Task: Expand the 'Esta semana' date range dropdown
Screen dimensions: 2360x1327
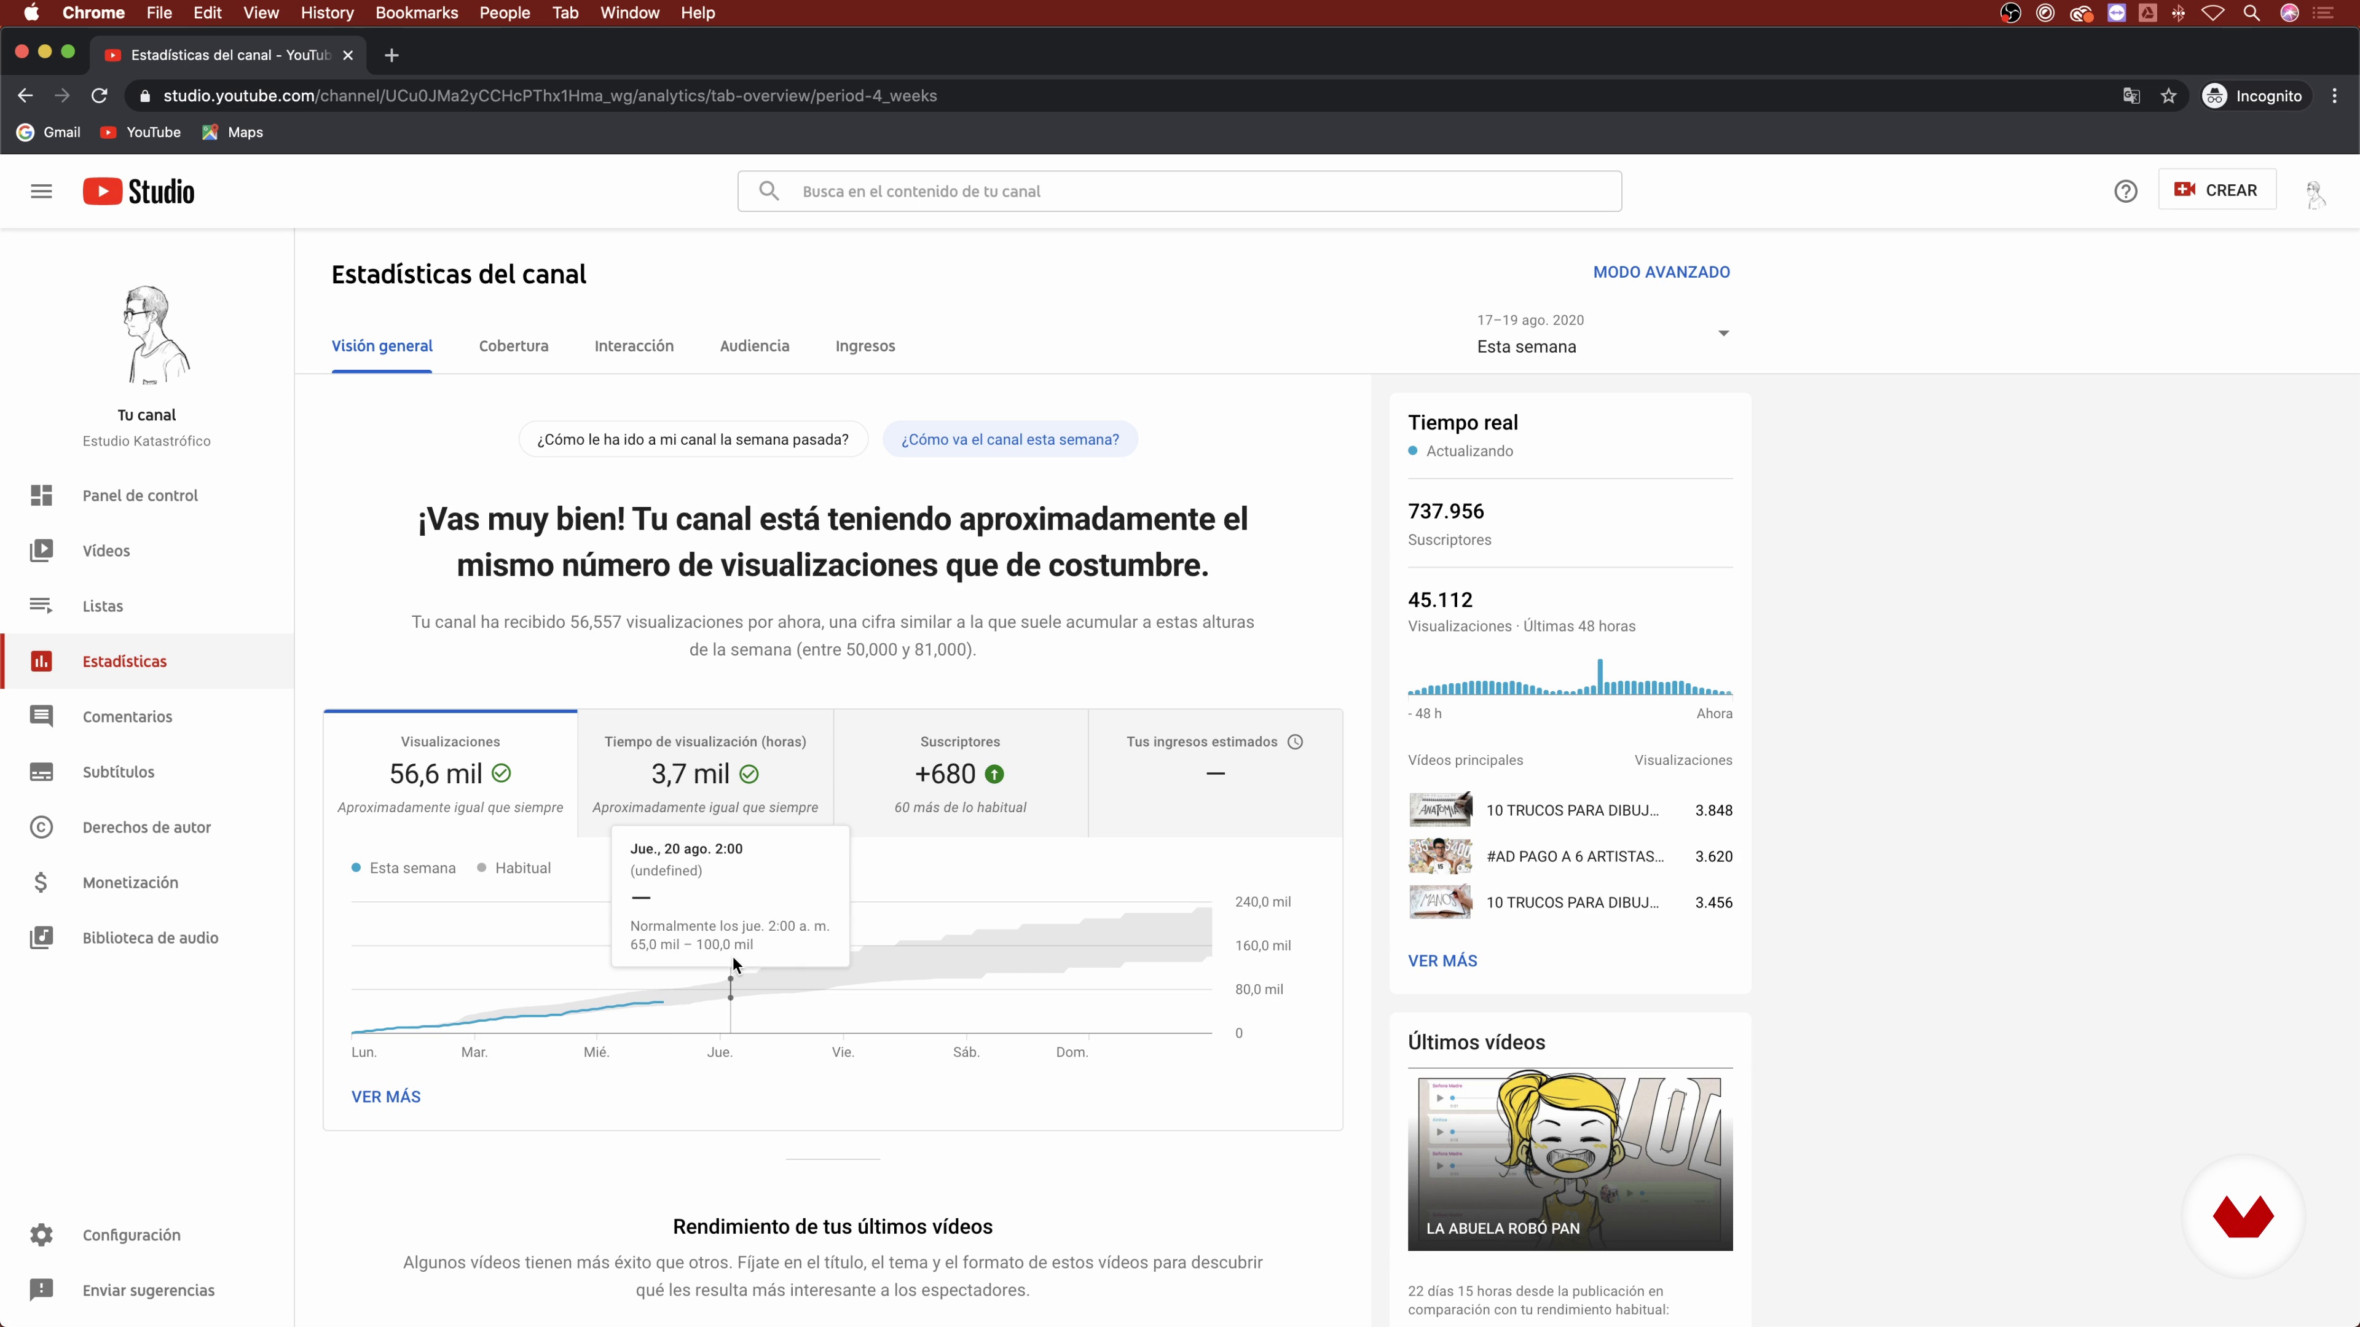Action: tap(1603, 334)
